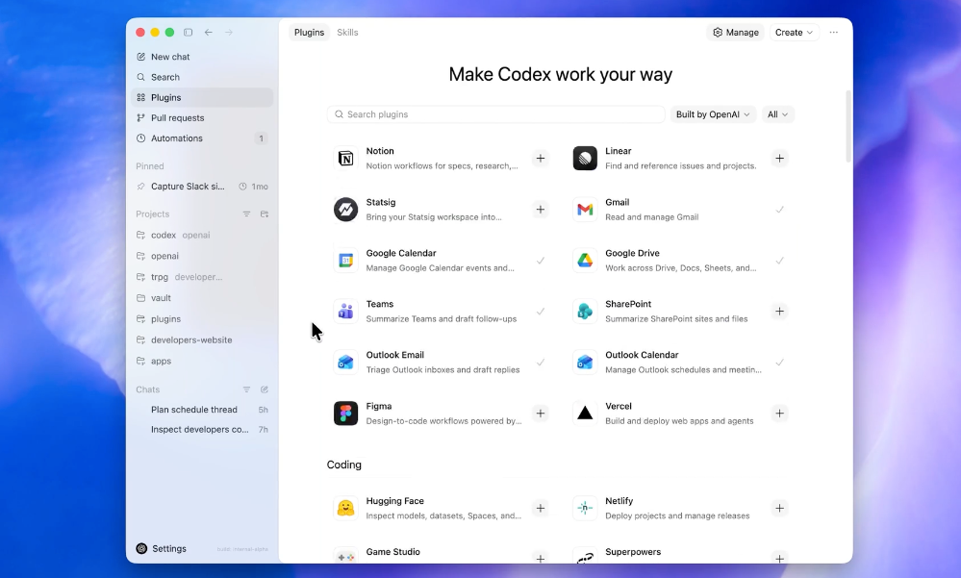961x578 pixels.
Task: Toggle the installed checkmark for Gmail
Action: click(780, 210)
